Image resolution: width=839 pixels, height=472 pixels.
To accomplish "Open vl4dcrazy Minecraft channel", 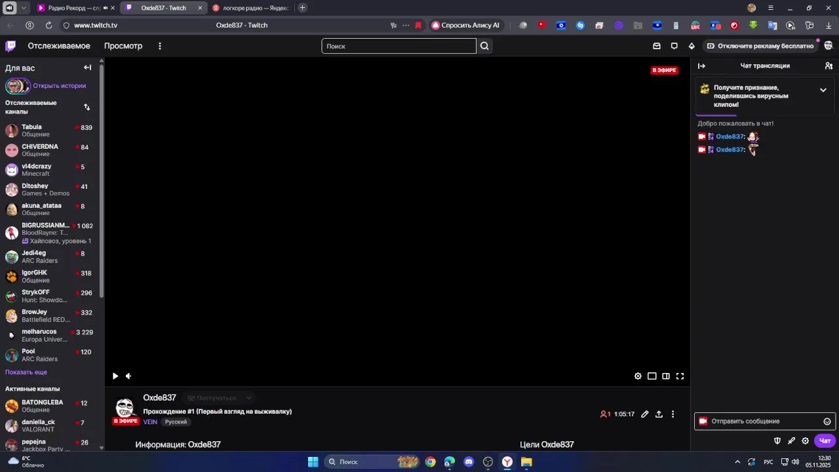I will tap(50, 170).
